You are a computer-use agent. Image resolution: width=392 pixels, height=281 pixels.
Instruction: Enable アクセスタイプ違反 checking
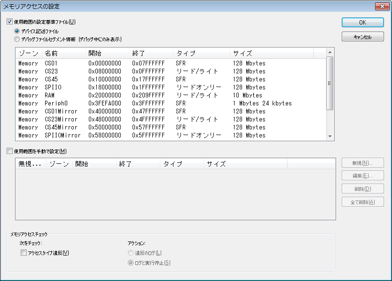click(x=23, y=253)
